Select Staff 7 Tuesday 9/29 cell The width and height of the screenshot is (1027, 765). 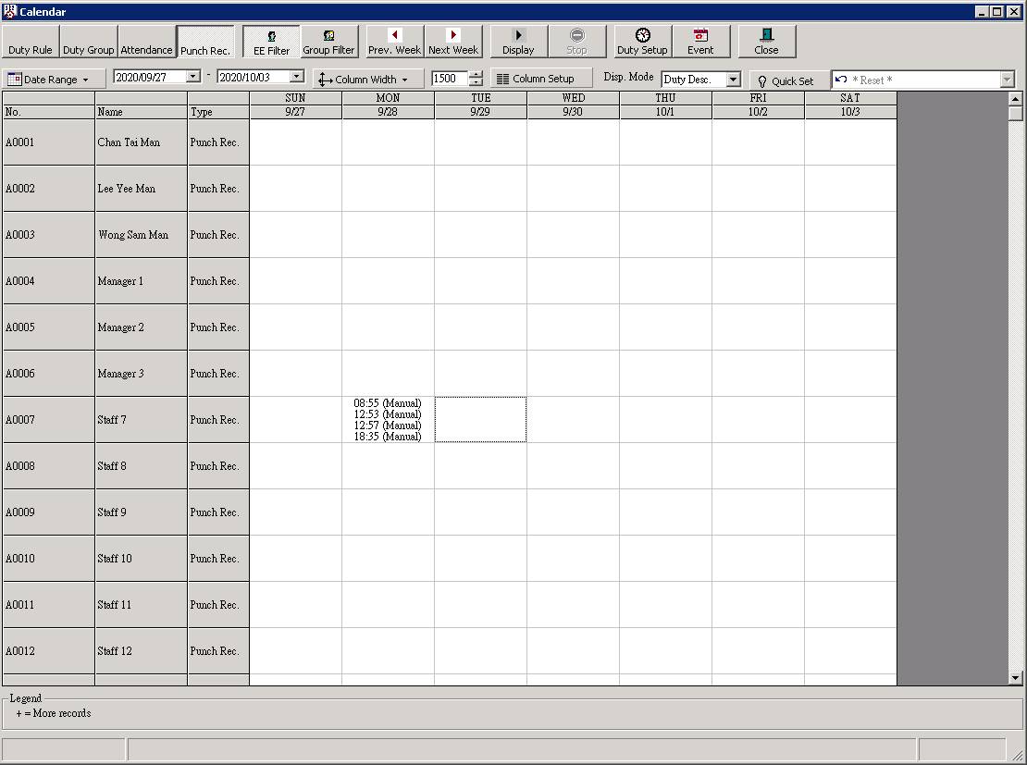pyautogui.click(x=480, y=420)
